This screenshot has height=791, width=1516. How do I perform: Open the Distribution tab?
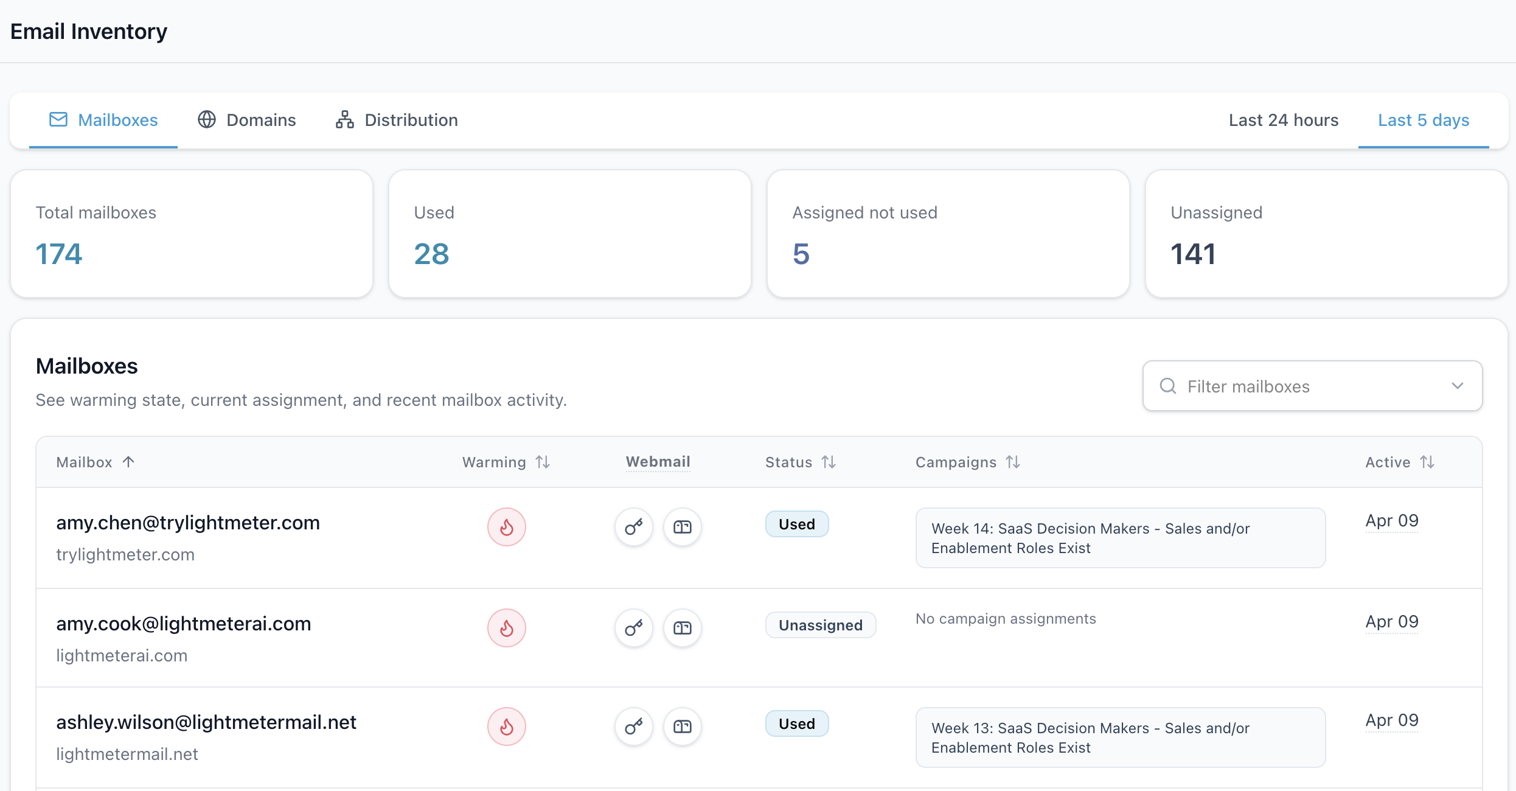pyautogui.click(x=397, y=120)
